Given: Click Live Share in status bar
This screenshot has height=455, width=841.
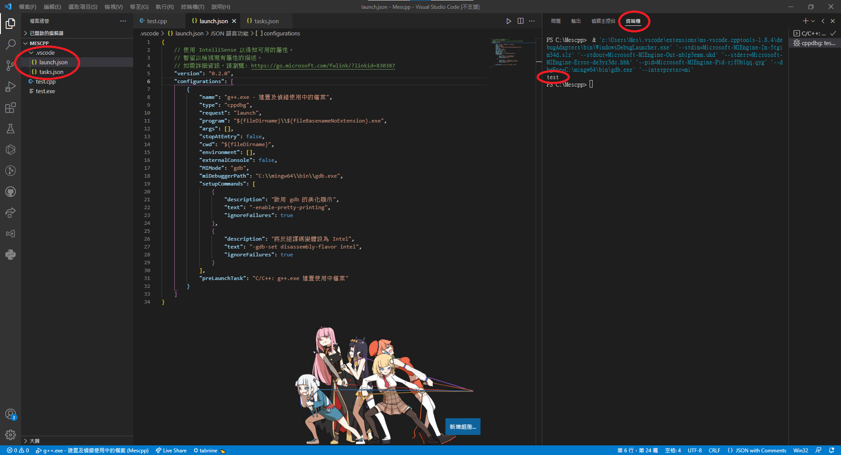Looking at the screenshot, I should pos(171,450).
